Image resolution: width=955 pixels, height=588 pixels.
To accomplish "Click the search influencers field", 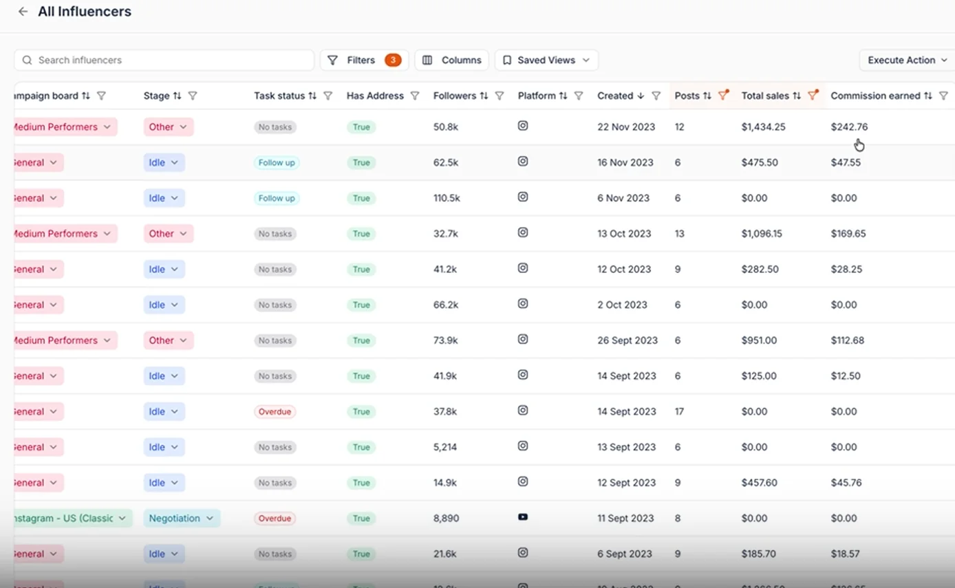I will coord(164,61).
